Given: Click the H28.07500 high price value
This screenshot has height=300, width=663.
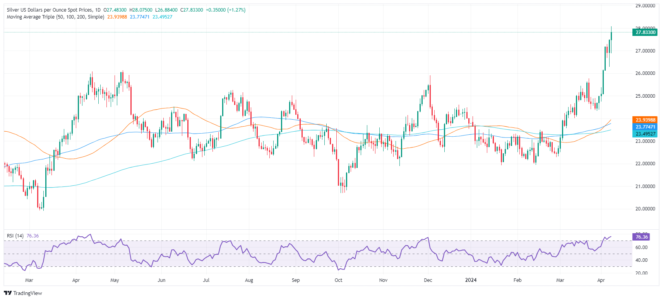Looking at the screenshot, I should tap(141, 10).
